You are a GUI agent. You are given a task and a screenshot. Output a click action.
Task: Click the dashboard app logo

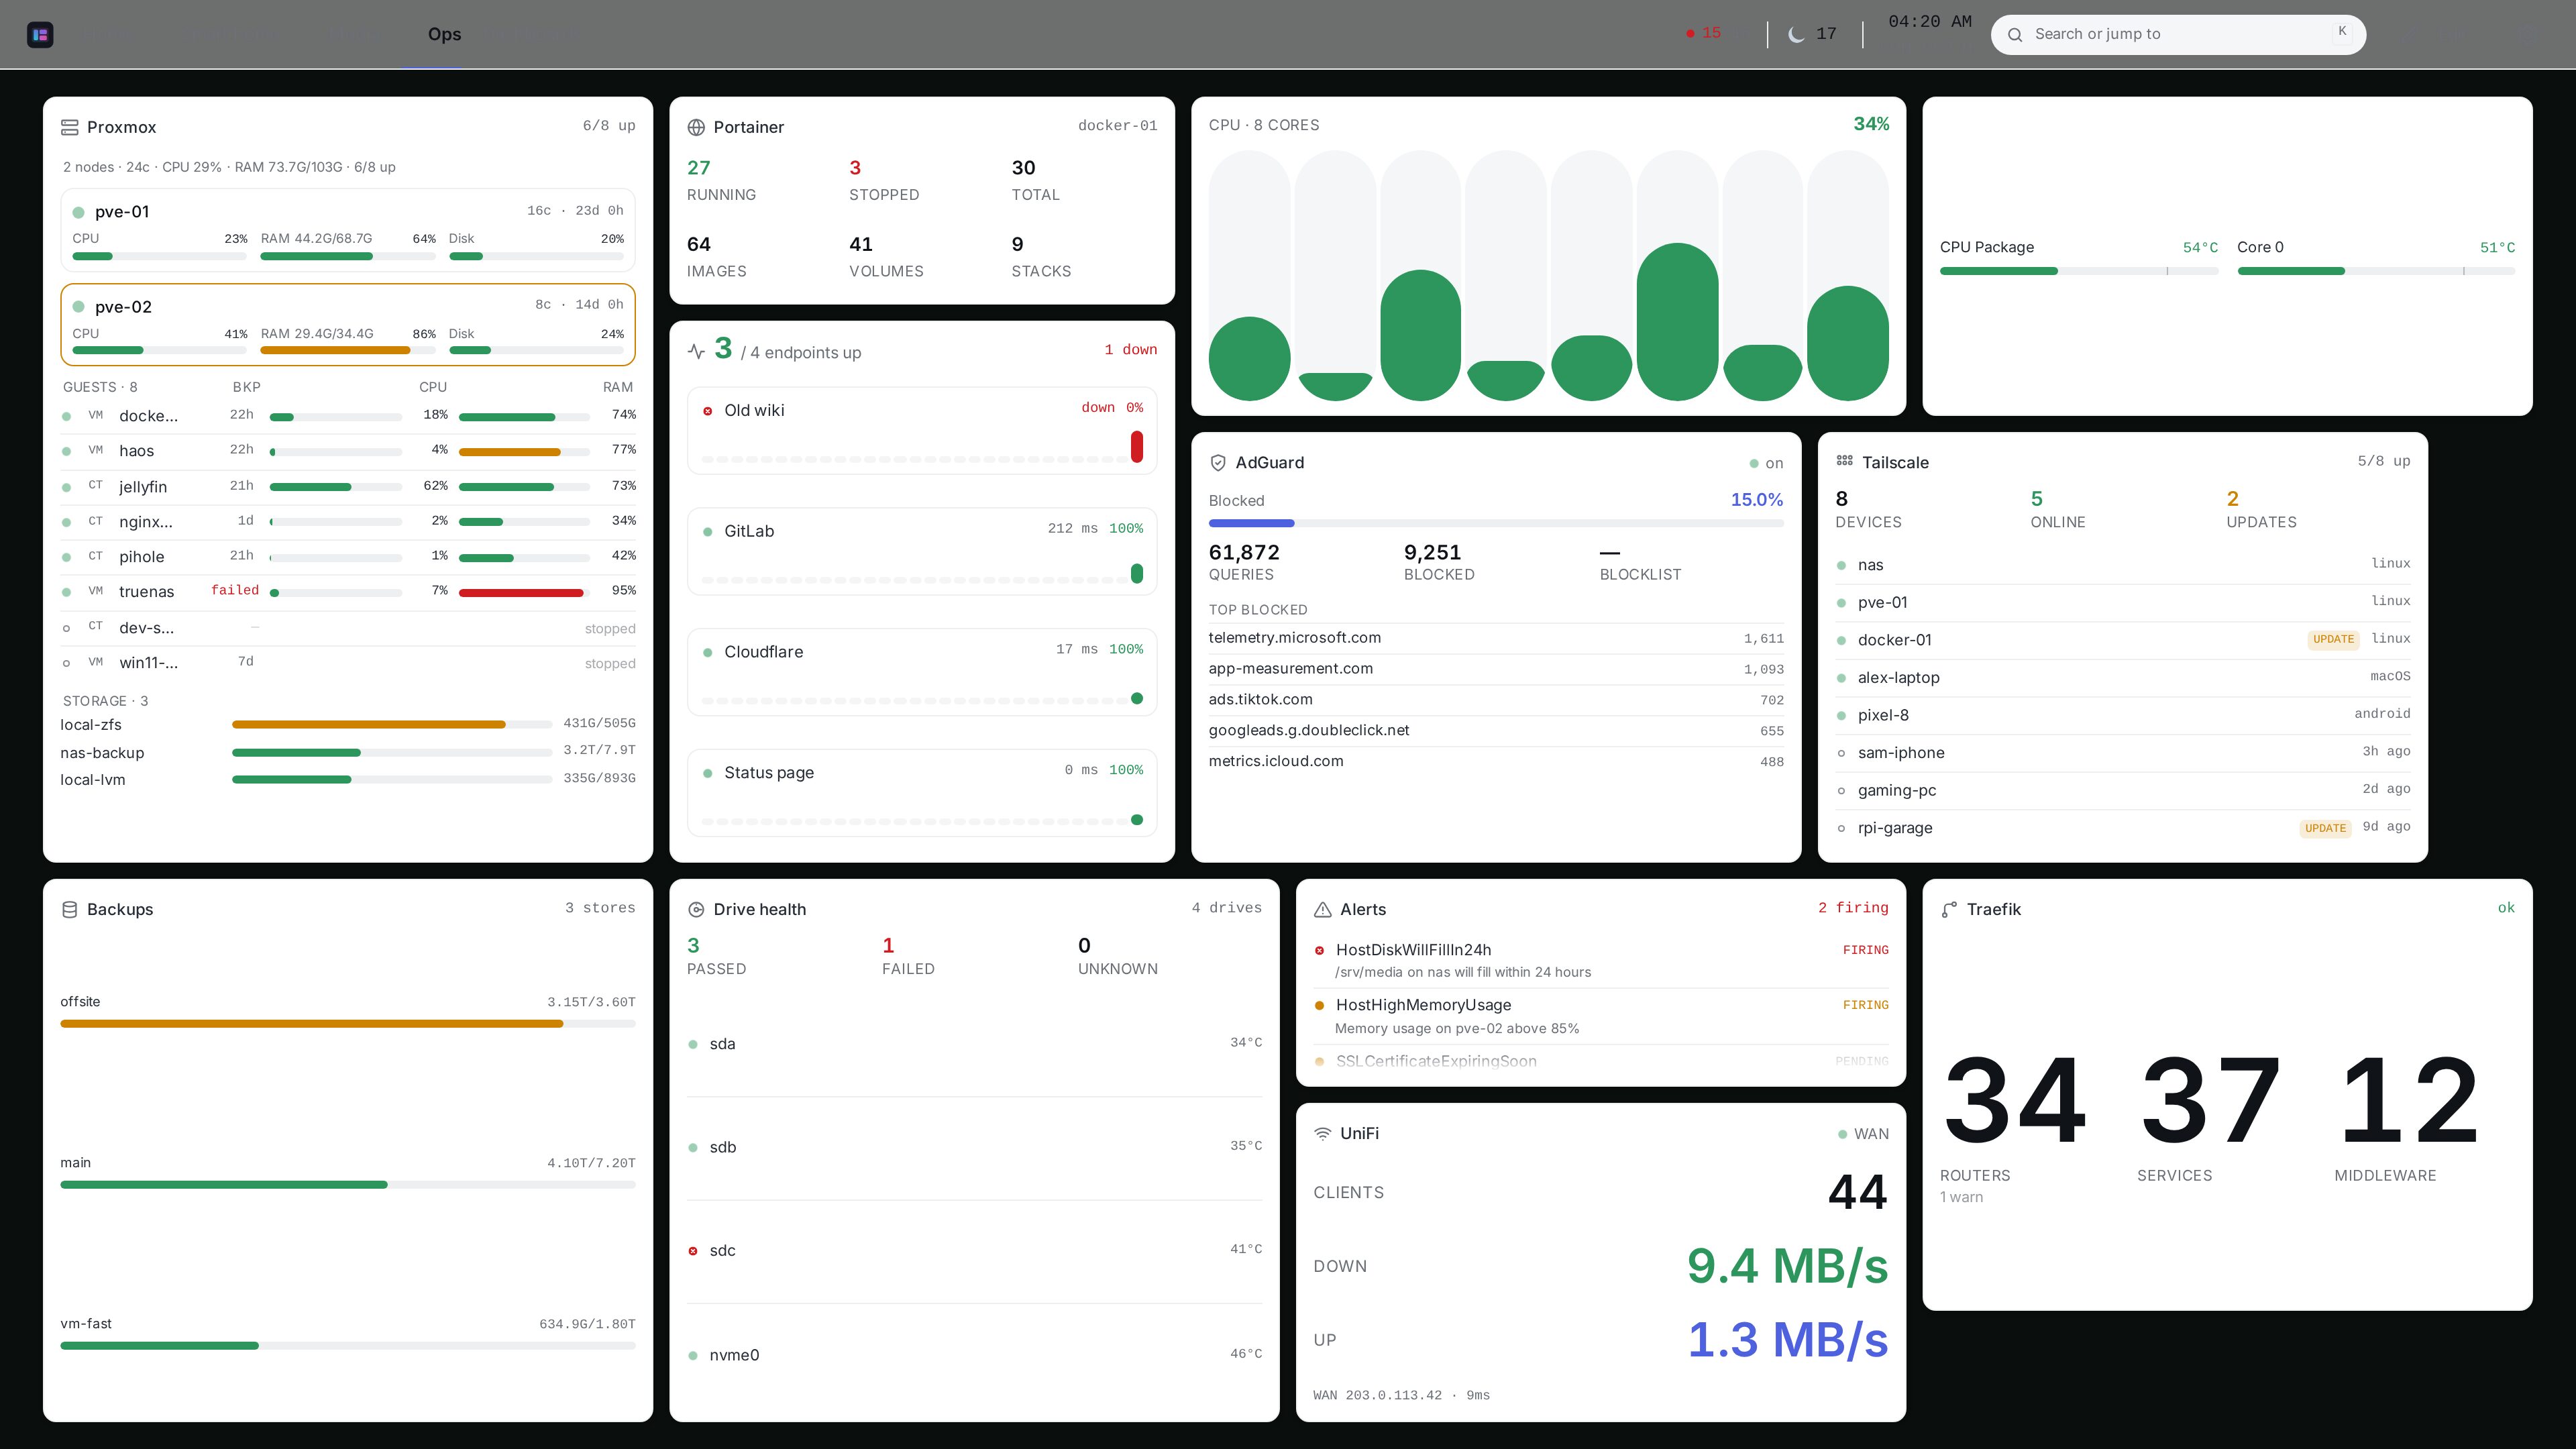point(40,35)
